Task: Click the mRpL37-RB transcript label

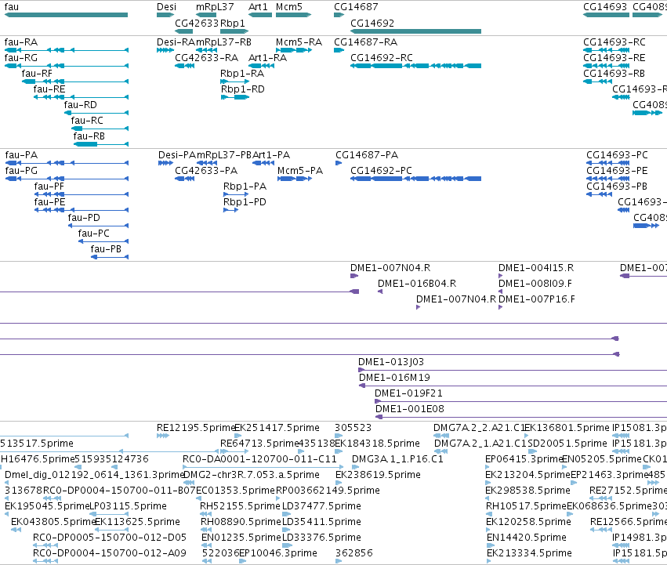Action: pyautogui.click(x=223, y=42)
